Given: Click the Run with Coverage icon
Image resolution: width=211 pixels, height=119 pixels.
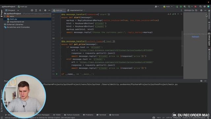Looking at the screenshot, I should 185,7.
